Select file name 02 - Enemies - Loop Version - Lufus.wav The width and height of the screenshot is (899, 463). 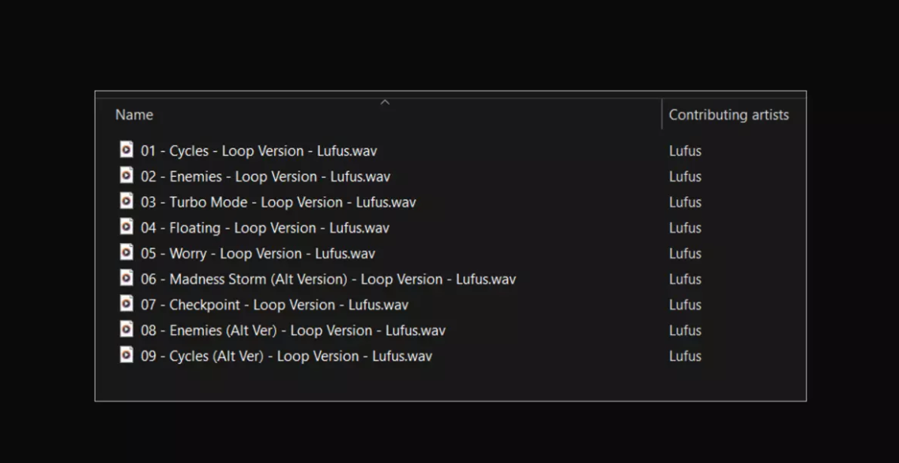(x=265, y=177)
